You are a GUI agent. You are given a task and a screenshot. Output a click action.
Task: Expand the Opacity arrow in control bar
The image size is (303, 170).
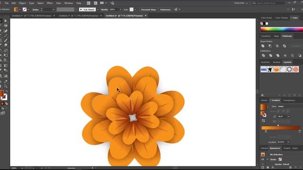[x=121, y=9]
